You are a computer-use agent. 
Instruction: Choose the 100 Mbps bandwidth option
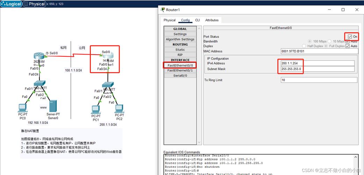point(310,41)
